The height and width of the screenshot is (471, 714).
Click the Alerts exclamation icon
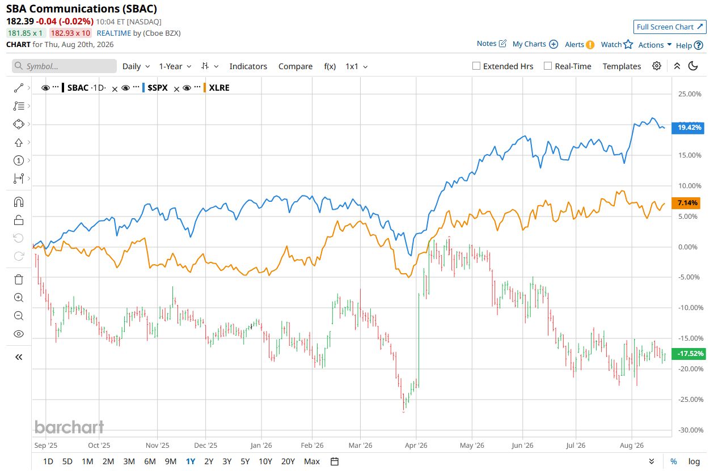click(590, 45)
